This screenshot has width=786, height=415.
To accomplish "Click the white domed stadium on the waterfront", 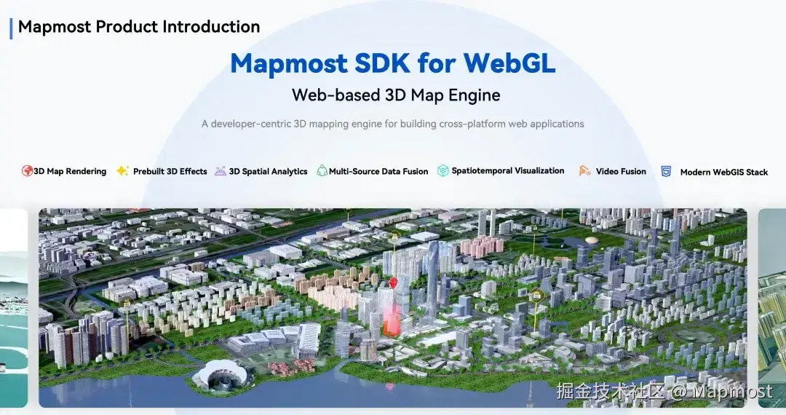I will pyautogui.click(x=221, y=375).
